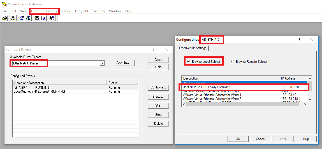Click the Add New... button
This screenshot has width=322, height=149.
(124, 63)
